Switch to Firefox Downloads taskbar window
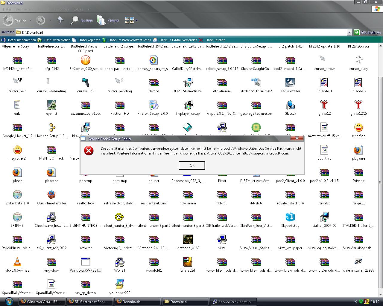 click(137, 302)
